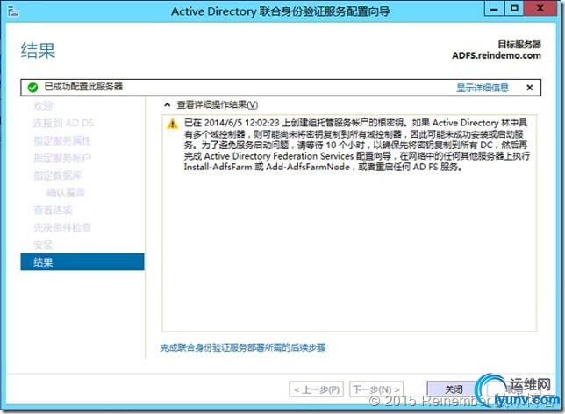Dismiss the success notification with its X

tap(529, 88)
